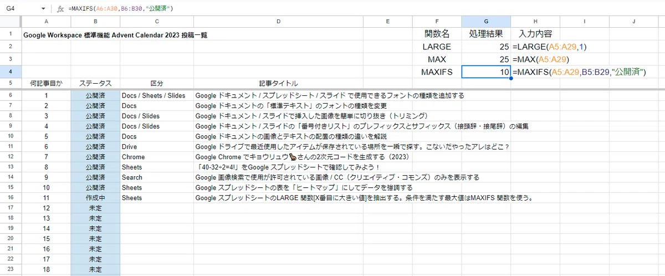This screenshot has width=665, height=276.
Task: Click the article number 18 cell
Action: tap(46, 269)
